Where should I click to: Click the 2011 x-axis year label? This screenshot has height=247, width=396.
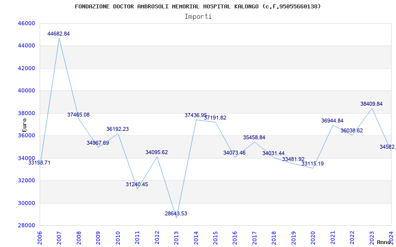click(137, 238)
